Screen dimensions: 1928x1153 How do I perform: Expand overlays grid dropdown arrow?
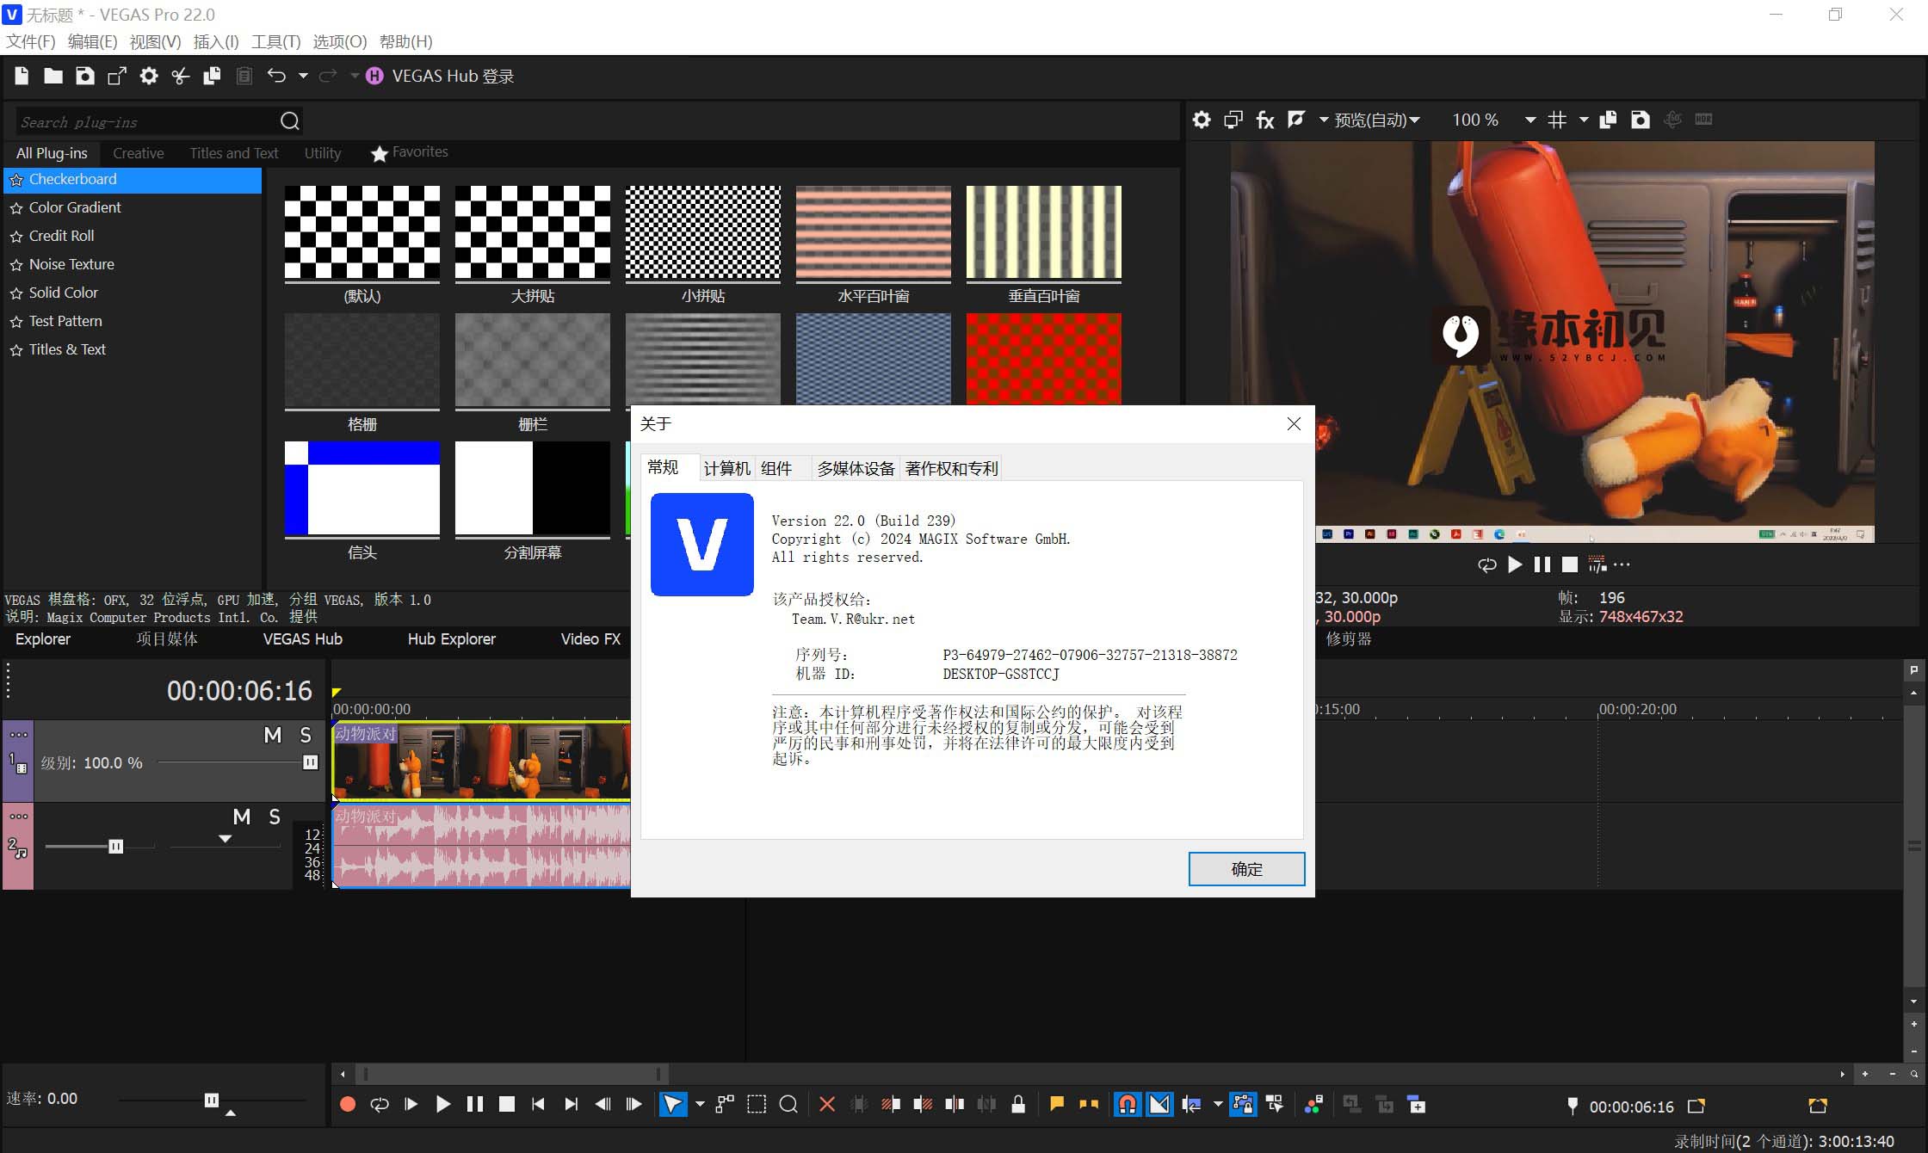click(1583, 120)
